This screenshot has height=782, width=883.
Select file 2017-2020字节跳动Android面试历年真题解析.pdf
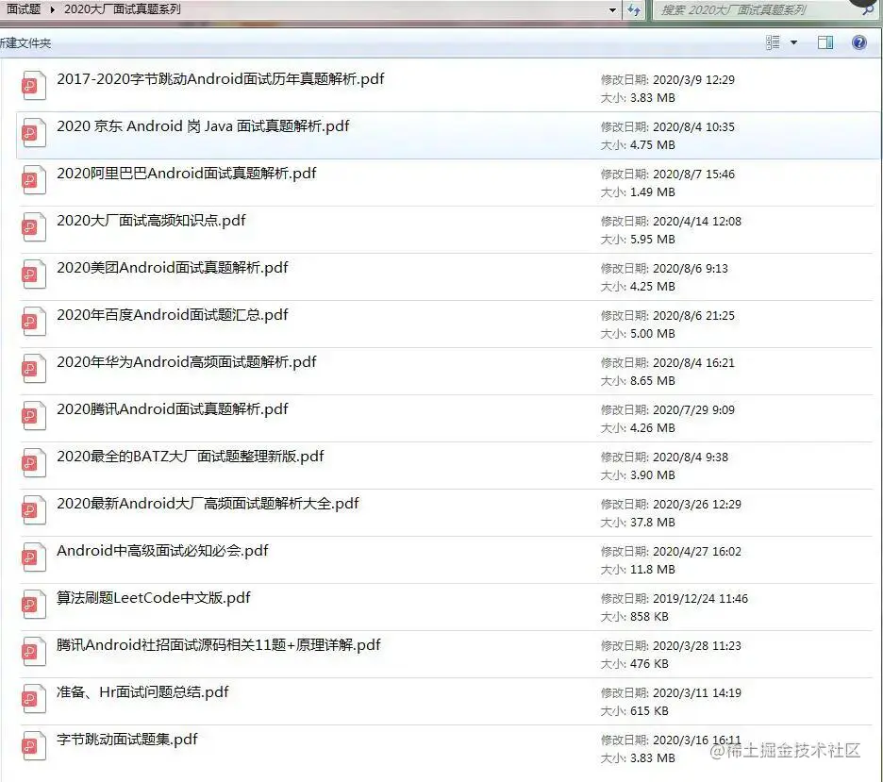coord(220,79)
